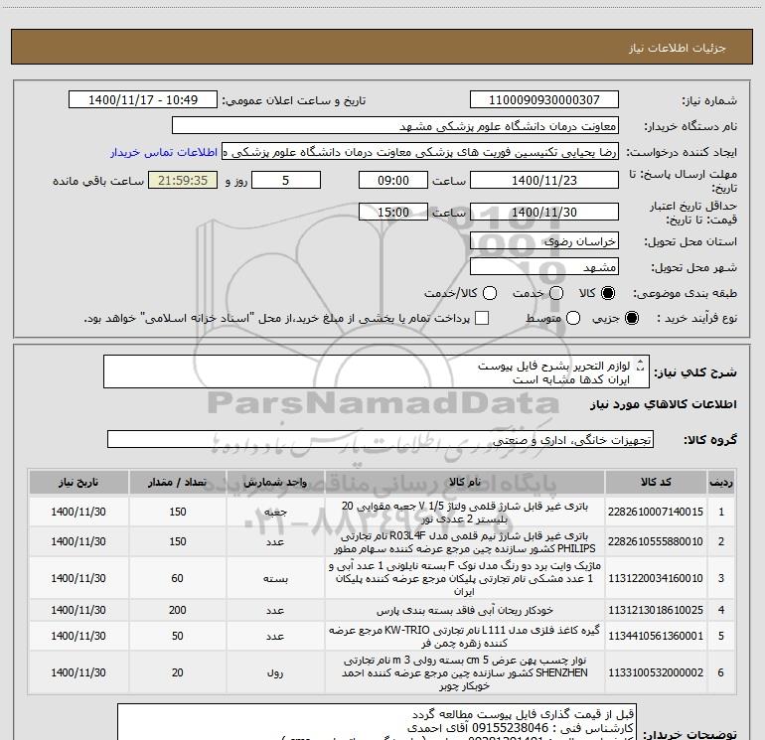The height and width of the screenshot is (740, 765).
Task: Click the ردیف column header
Action: [721, 482]
